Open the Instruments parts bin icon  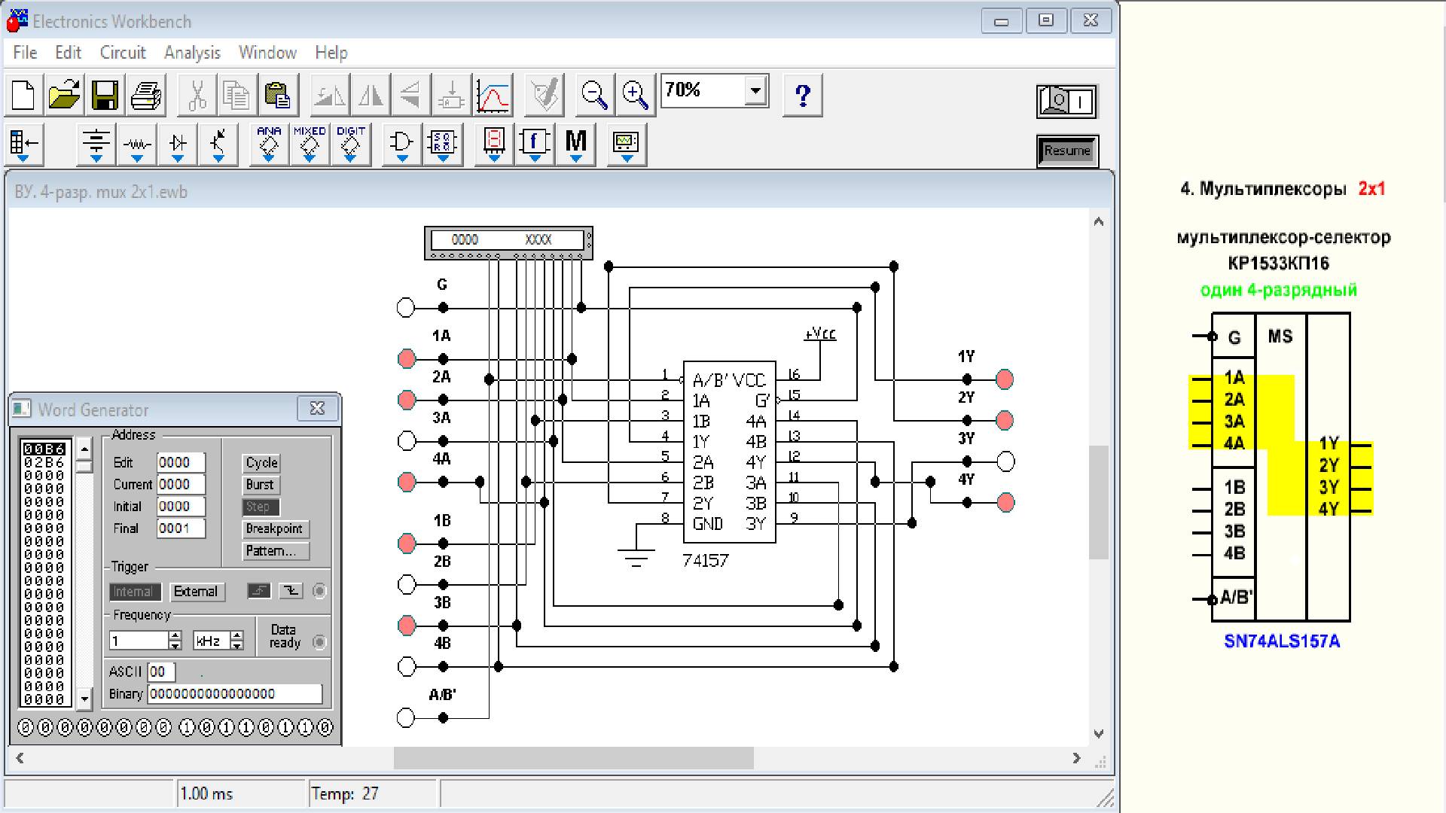[x=626, y=143]
